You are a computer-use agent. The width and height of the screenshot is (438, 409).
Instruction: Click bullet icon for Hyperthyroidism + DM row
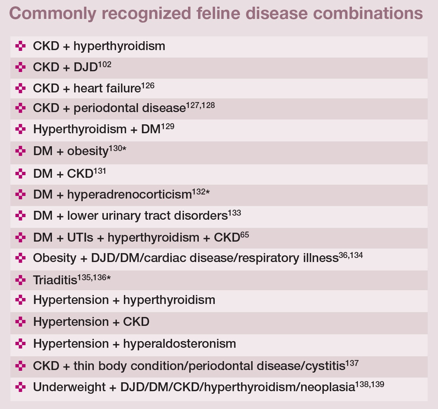(20, 130)
